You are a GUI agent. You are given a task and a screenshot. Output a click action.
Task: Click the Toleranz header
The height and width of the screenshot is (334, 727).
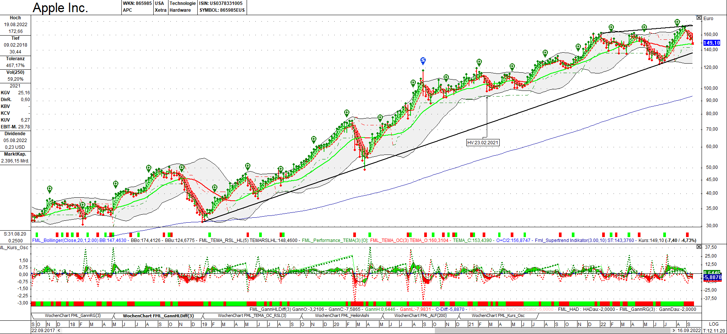[x=15, y=59]
